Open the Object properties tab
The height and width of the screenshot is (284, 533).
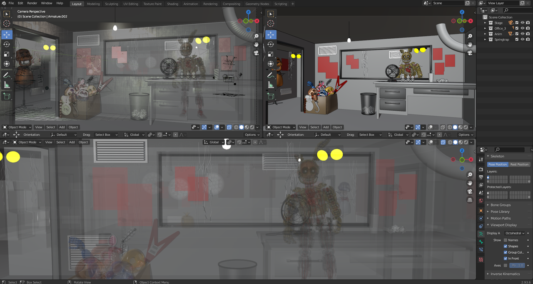(481, 211)
